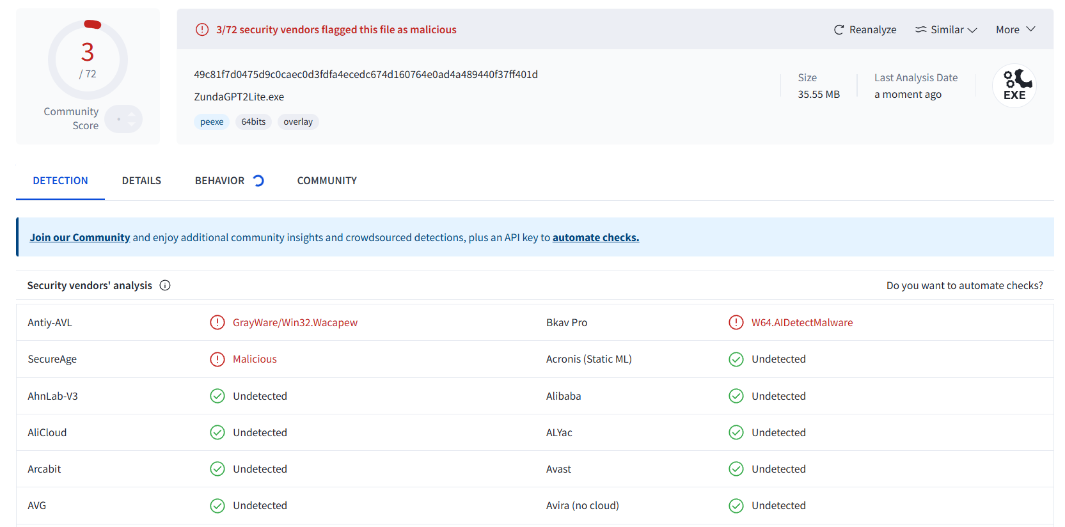
Task: Click the Reanalyze circular arrow icon
Action: (839, 29)
